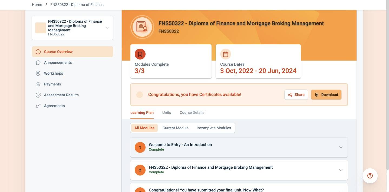The image size is (389, 192).
Task: Click the Workshops location pin icon
Action: [x=38, y=73]
